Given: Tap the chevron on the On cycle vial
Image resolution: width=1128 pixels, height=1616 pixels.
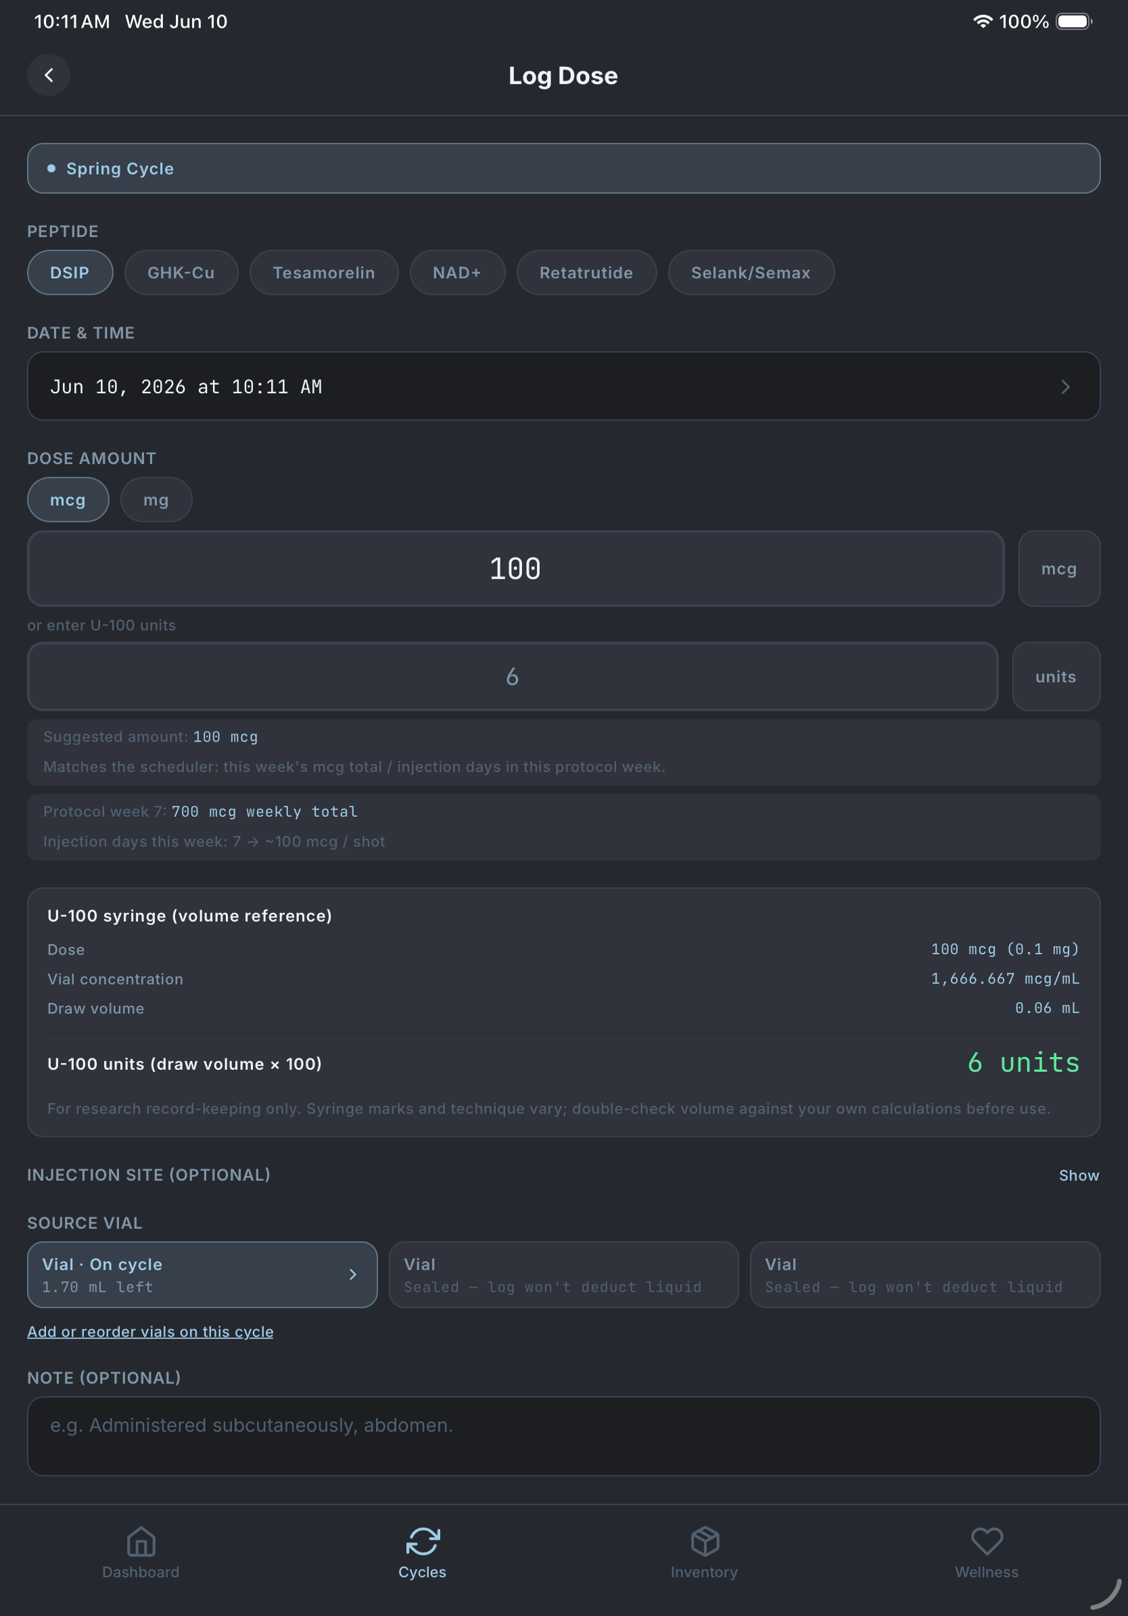Looking at the screenshot, I should (353, 1275).
